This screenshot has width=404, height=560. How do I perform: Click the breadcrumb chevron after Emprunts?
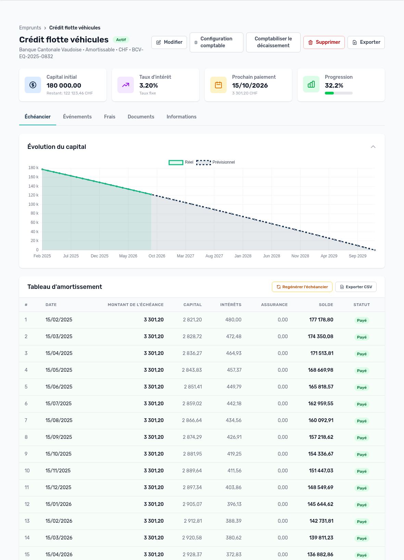click(x=45, y=28)
